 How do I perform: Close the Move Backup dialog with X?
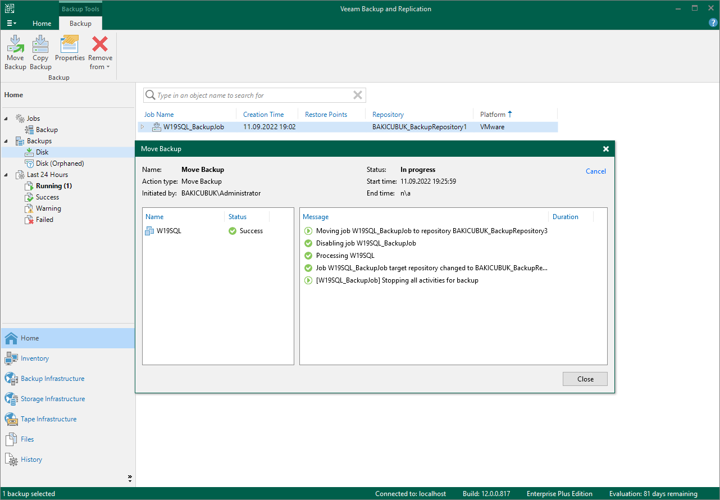606,149
